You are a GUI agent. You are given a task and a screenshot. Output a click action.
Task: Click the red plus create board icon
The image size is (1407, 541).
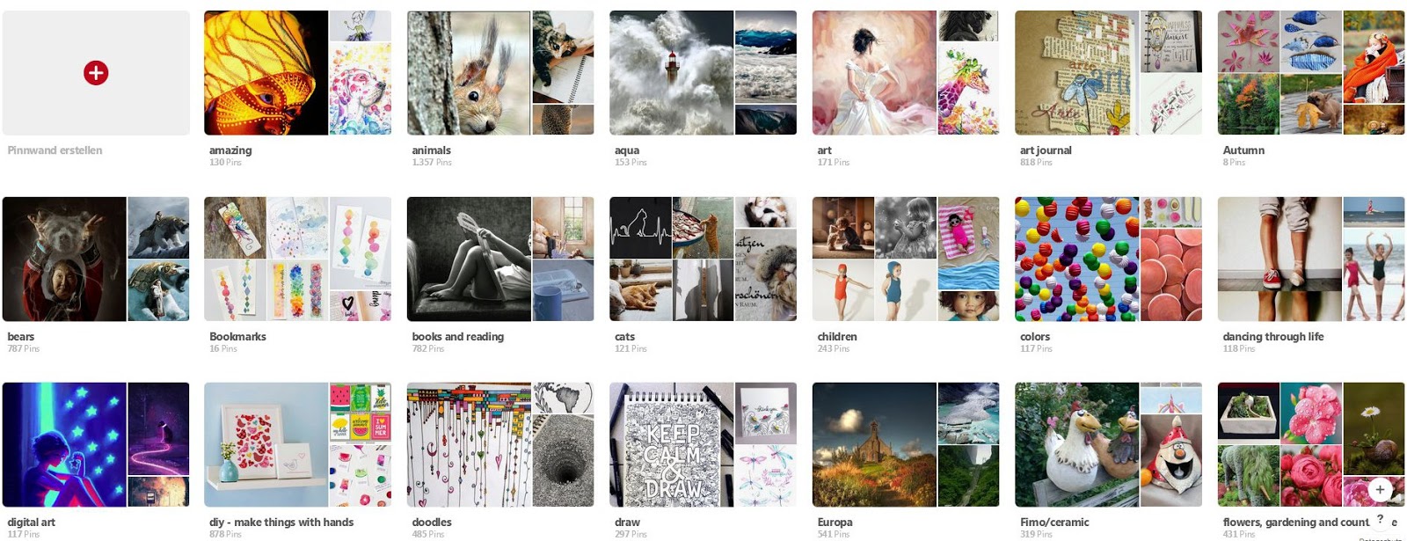tap(96, 72)
